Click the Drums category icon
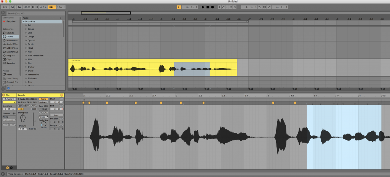The width and height of the screenshot is (390, 177). [x=4, y=37]
